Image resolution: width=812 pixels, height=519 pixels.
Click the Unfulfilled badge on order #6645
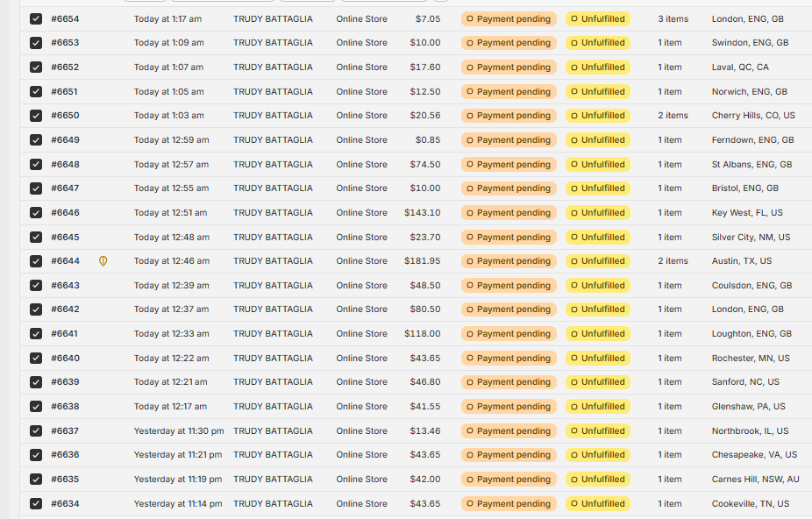click(598, 238)
